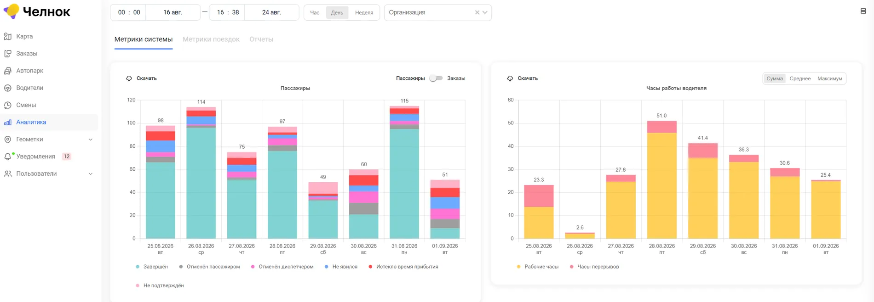This screenshot has height=302, width=874.
Task: Toggle Отменён пассажиром series in legend
Action: pos(209,267)
